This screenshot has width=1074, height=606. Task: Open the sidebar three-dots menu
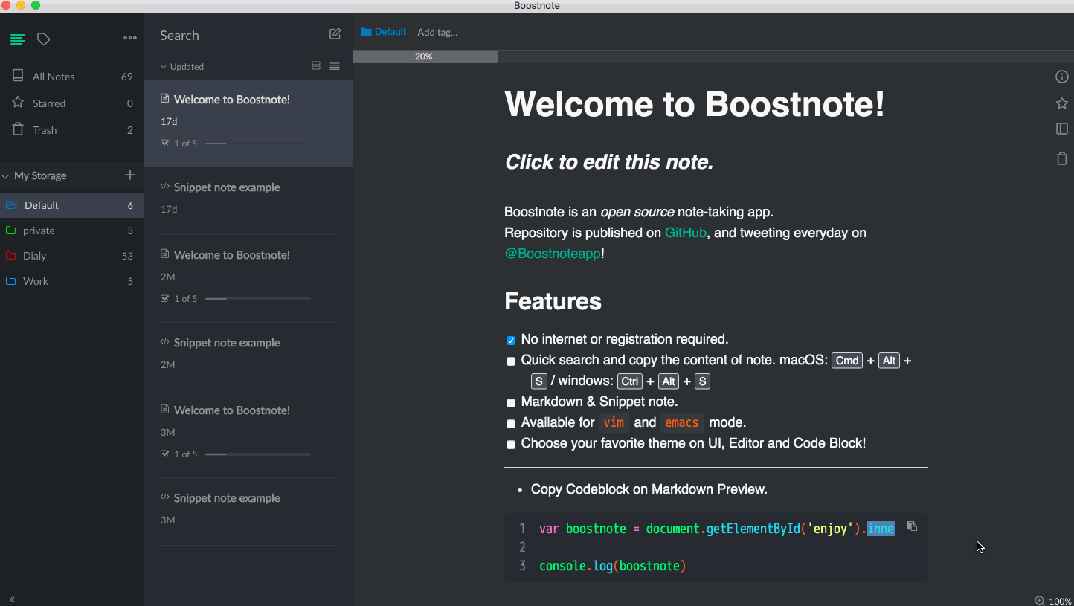[x=130, y=38]
